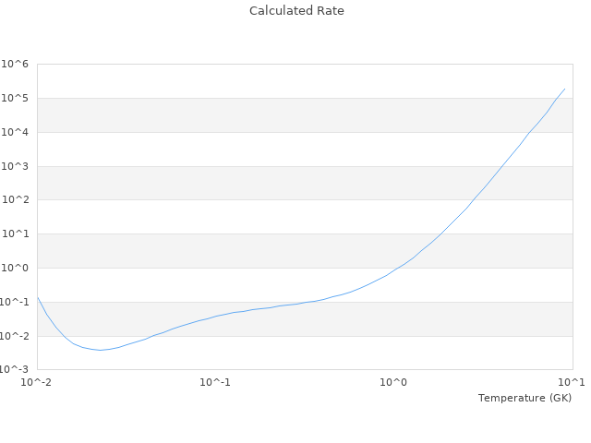Click the blue curve where it crosses the 10^0 gridline
591x443 pixels.
click(397, 268)
